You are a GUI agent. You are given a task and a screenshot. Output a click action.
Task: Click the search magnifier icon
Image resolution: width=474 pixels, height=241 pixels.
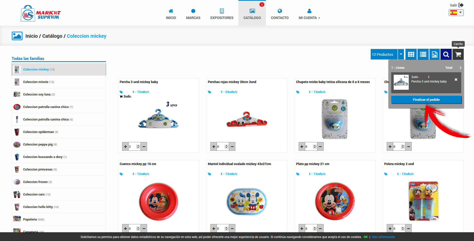(446, 54)
